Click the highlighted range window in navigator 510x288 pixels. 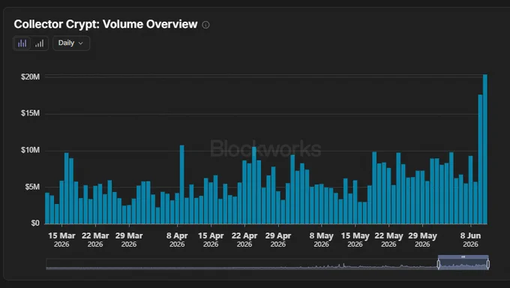click(463, 263)
